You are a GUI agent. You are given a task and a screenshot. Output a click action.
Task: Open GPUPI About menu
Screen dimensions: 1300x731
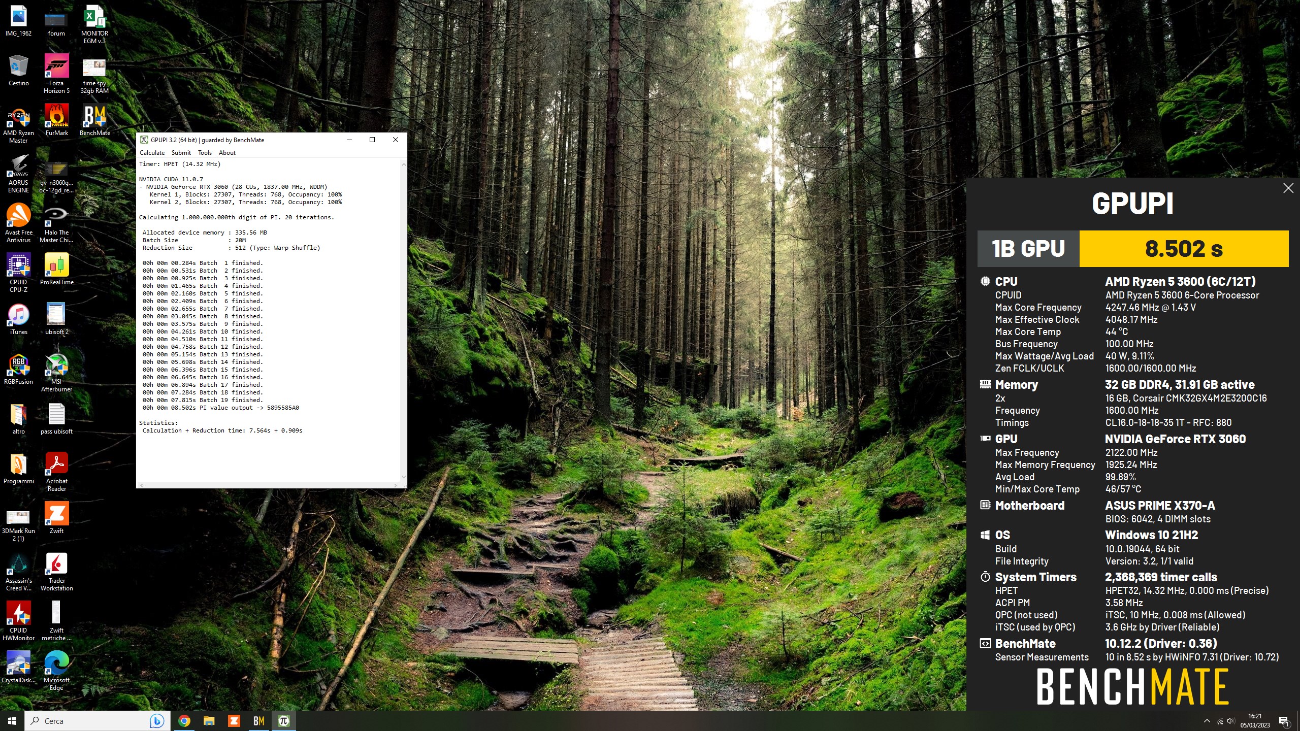pos(227,153)
